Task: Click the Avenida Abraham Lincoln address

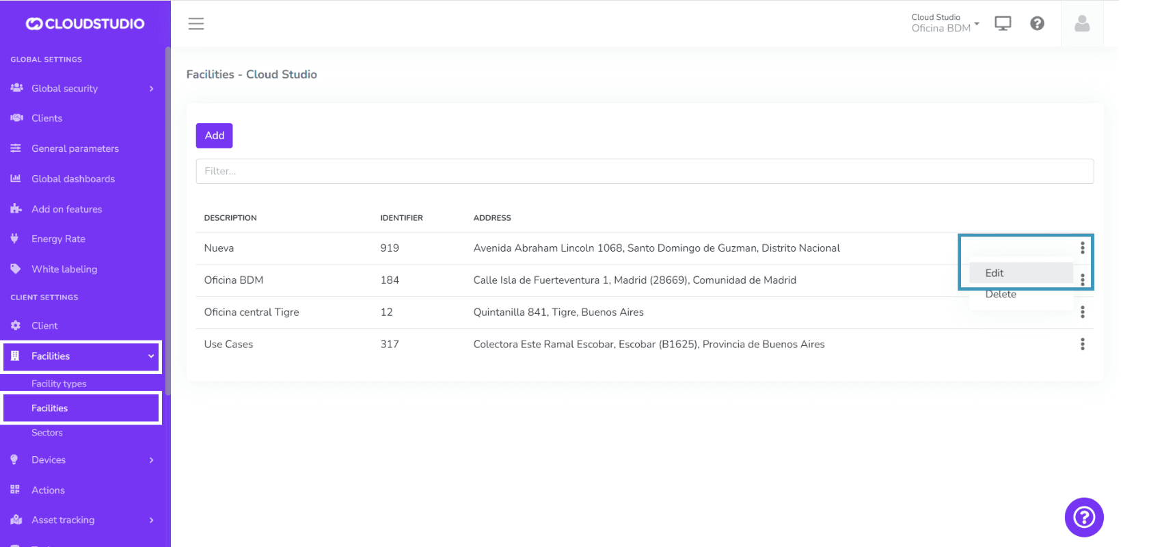Action: 657,248
